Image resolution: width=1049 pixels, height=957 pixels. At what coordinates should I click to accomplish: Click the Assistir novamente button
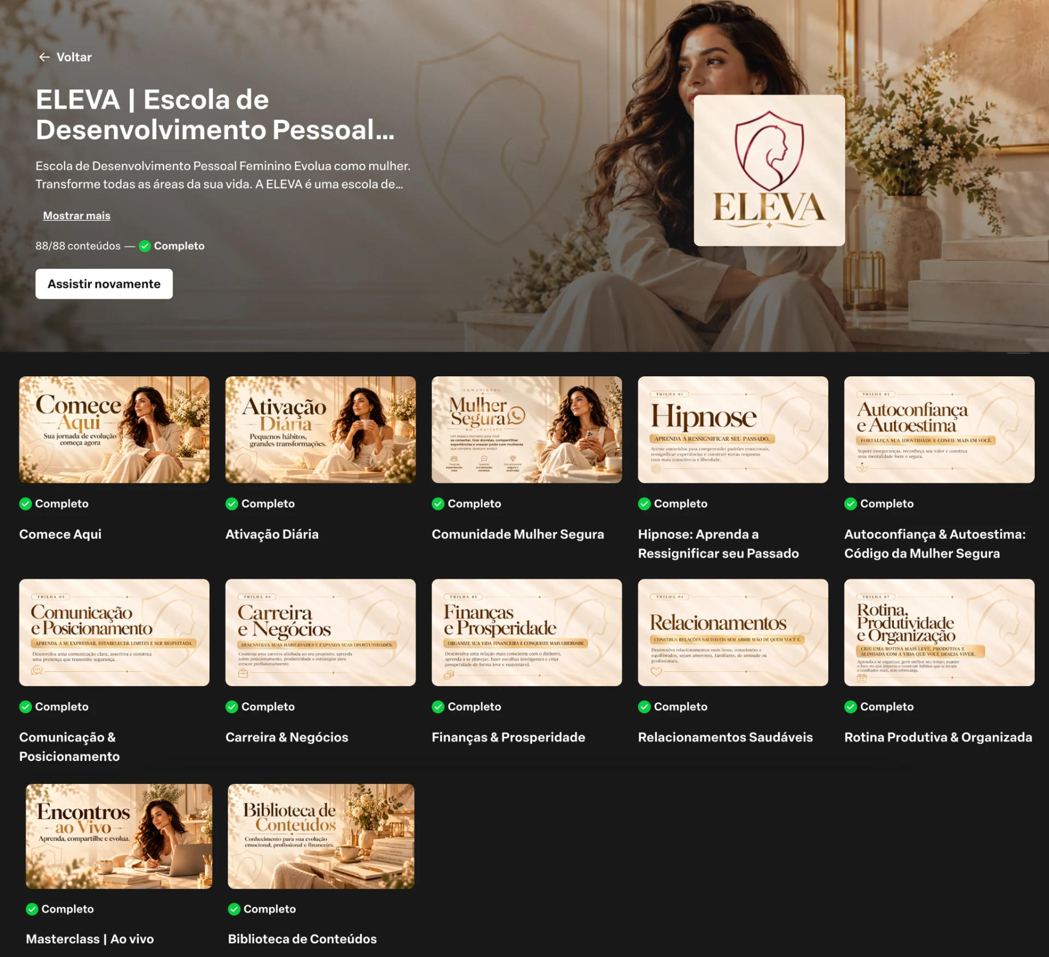pyautogui.click(x=104, y=284)
